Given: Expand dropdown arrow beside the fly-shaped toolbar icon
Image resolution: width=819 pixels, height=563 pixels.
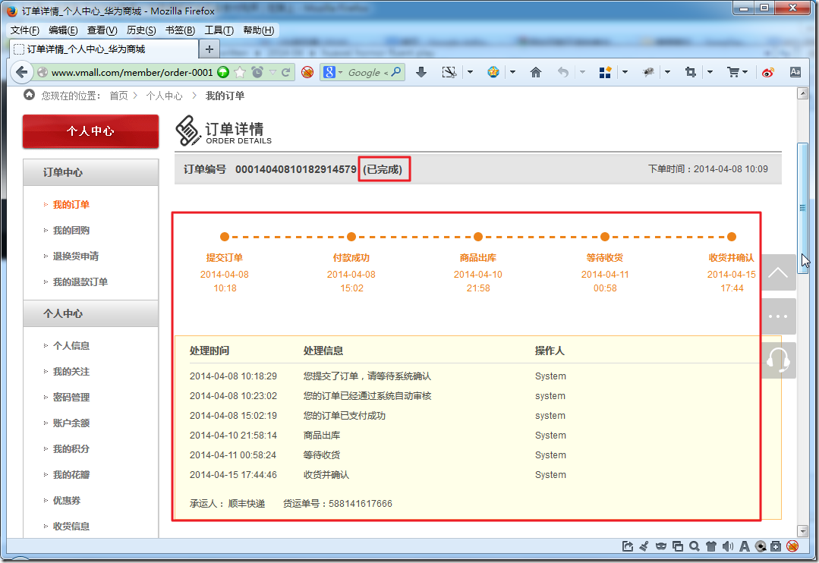Looking at the screenshot, I should click(667, 72).
